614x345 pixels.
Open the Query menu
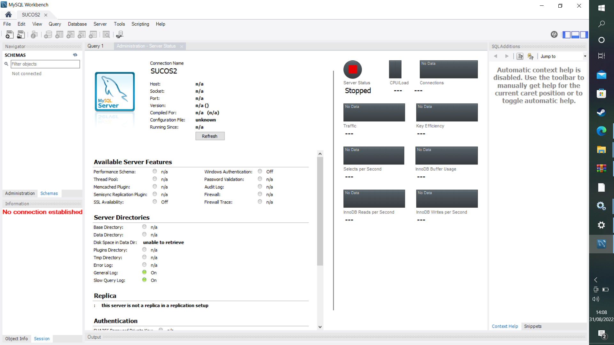[x=55, y=24]
